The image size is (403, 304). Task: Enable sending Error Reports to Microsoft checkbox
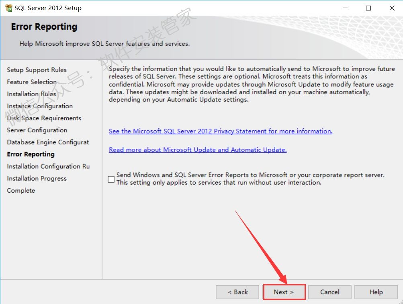click(x=111, y=179)
